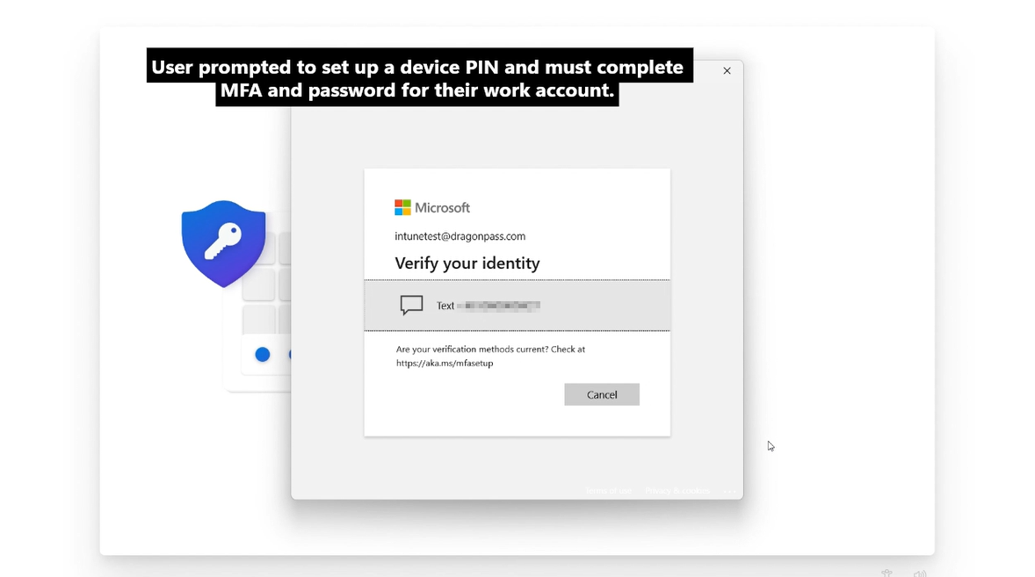Click the Microsoft wordmark text
1035x577 pixels.
(x=442, y=208)
